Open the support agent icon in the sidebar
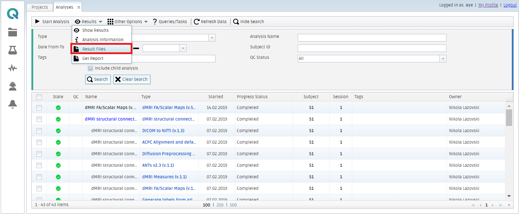 [x=13, y=86]
